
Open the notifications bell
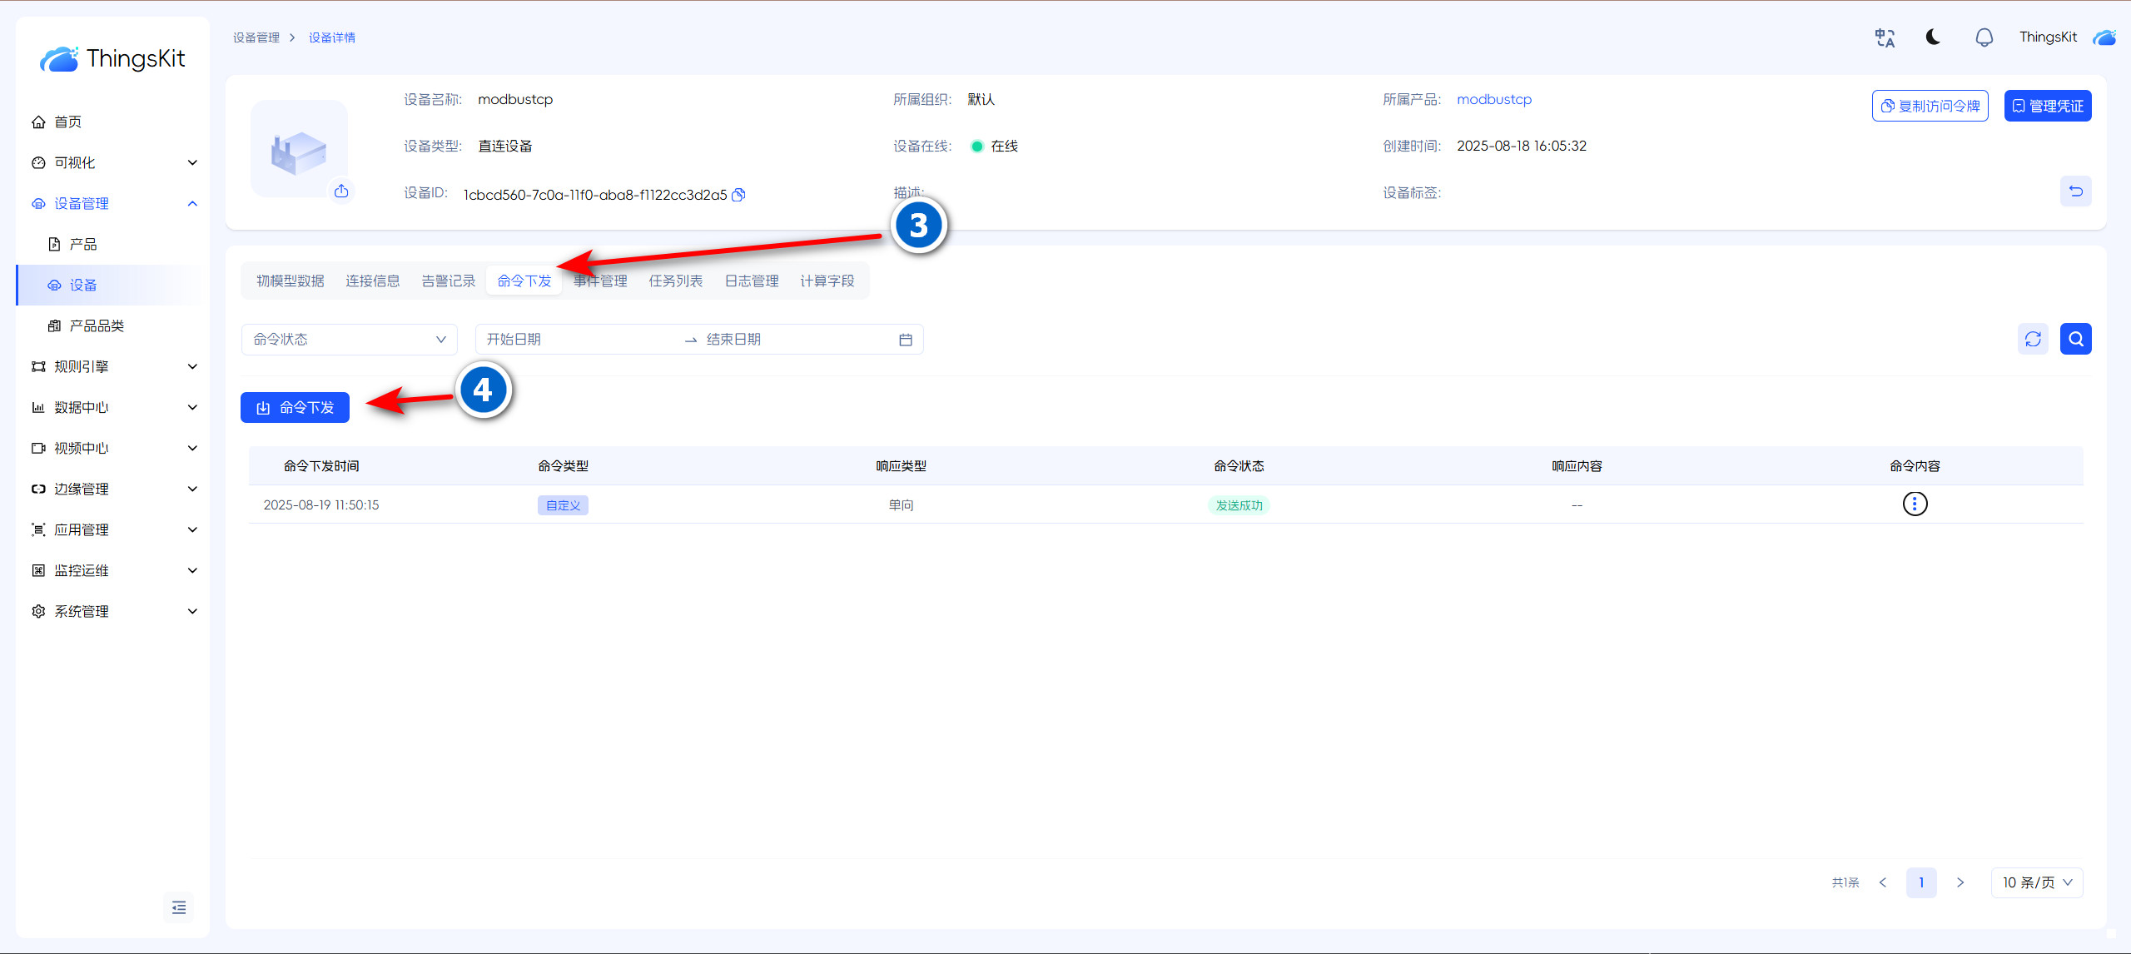(x=1984, y=37)
